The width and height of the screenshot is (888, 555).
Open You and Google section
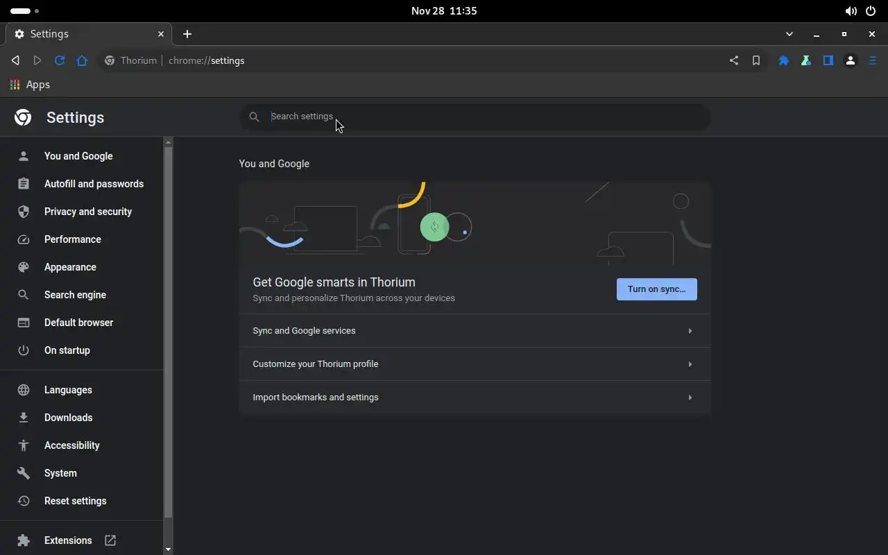pyautogui.click(x=82, y=156)
